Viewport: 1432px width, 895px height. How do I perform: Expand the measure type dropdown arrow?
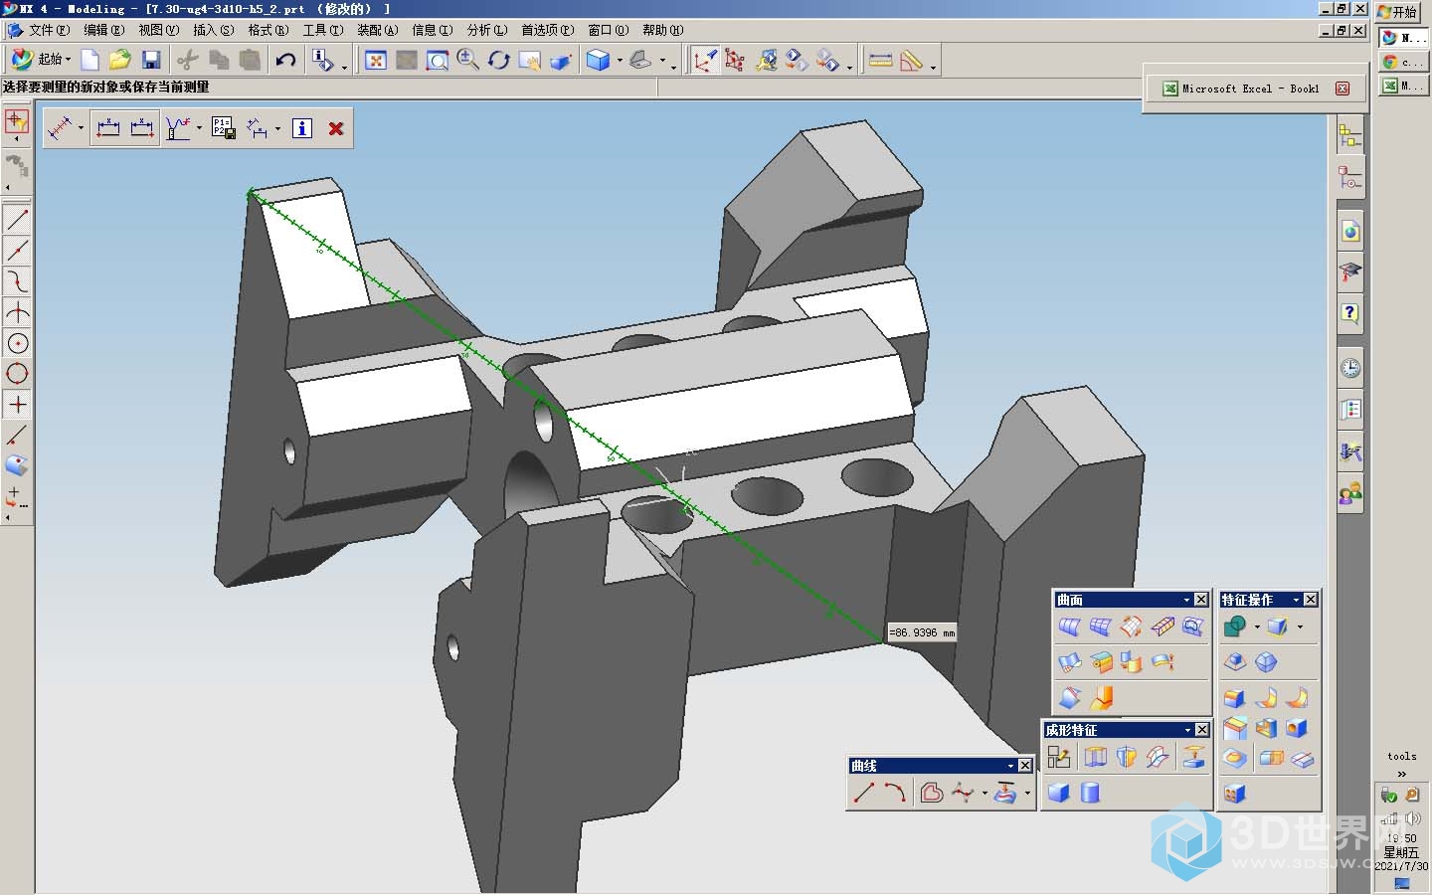[x=81, y=128]
